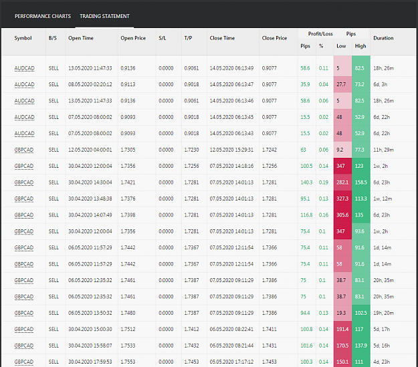Click the Symbol column header
Image resolution: width=418 pixels, height=367 pixels.
[x=23, y=38]
